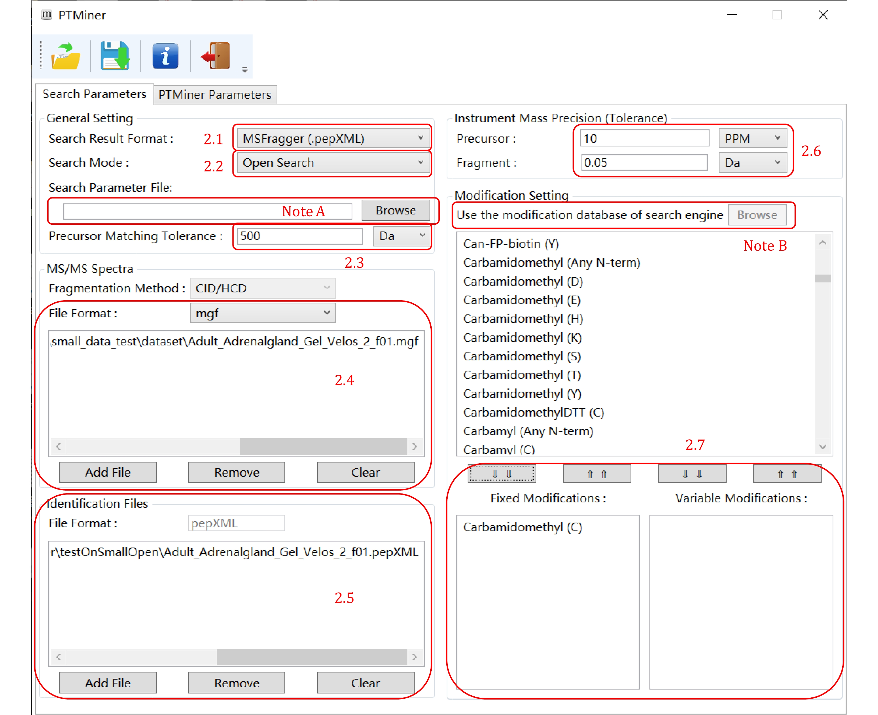Open Precursor Matching Tolerance unit dropdown
This screenshot has height=715, width=878.
(x=402, y=236)
